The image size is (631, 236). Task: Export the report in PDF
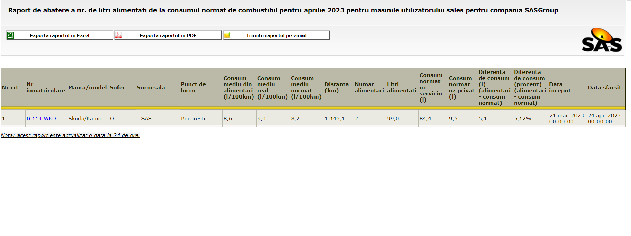coord(168,35)
